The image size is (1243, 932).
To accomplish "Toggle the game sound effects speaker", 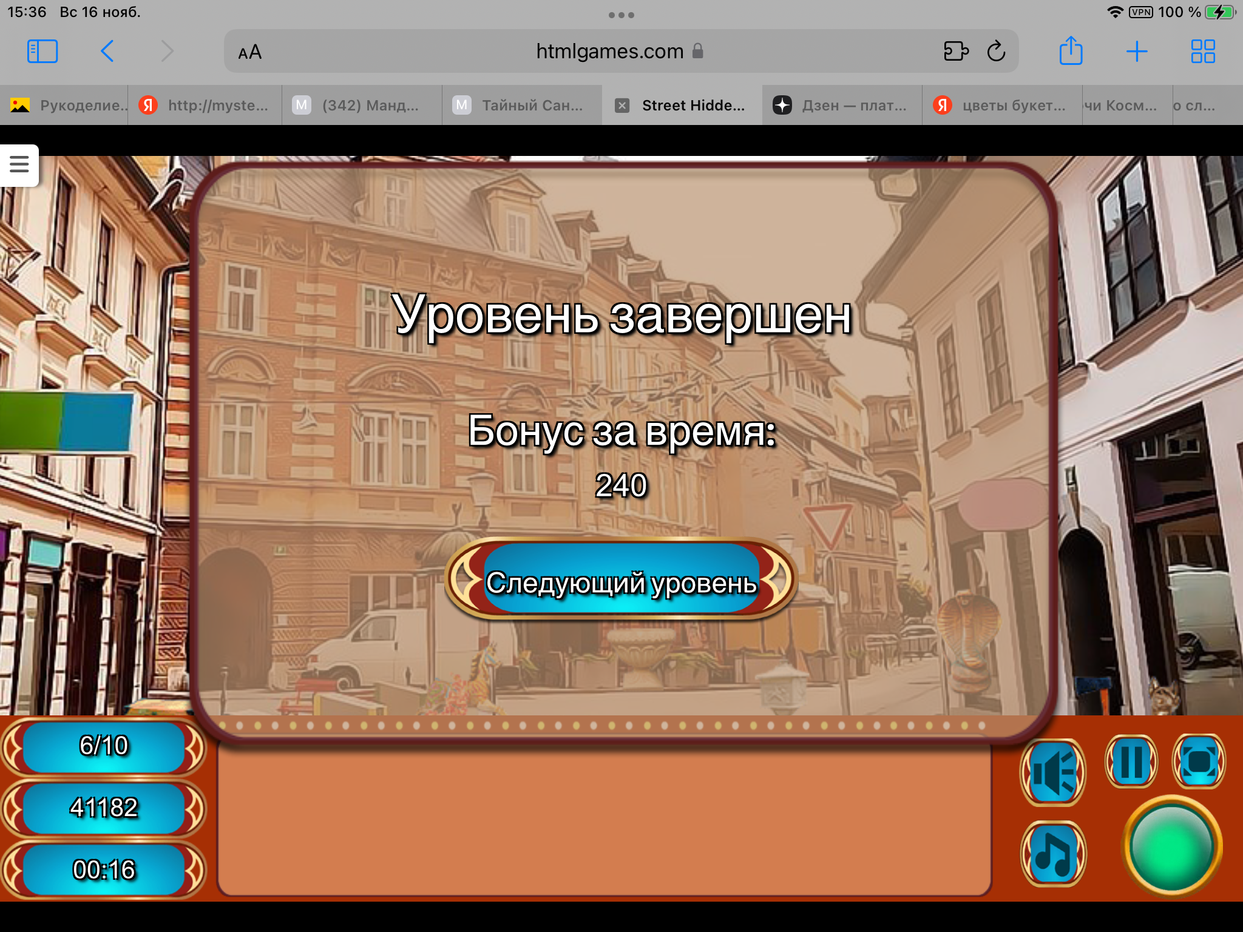I will [1053, 772].
